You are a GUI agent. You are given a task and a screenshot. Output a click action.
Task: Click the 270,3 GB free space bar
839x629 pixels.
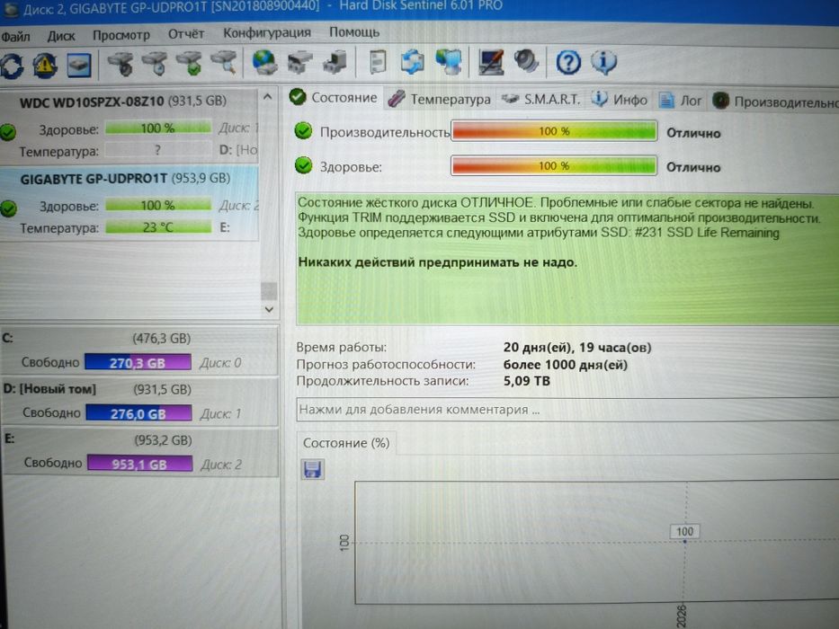(138, 363)
